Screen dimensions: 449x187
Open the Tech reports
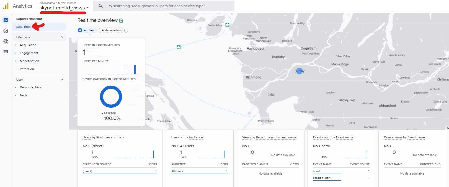coord(23,95)
